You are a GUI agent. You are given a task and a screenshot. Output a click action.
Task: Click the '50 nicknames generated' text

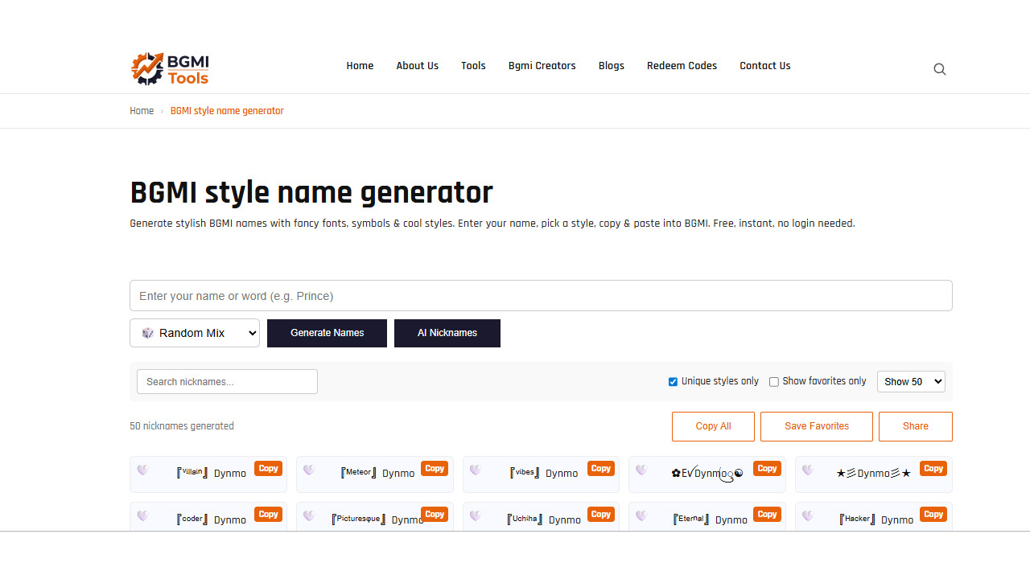[x=182, y=426]
